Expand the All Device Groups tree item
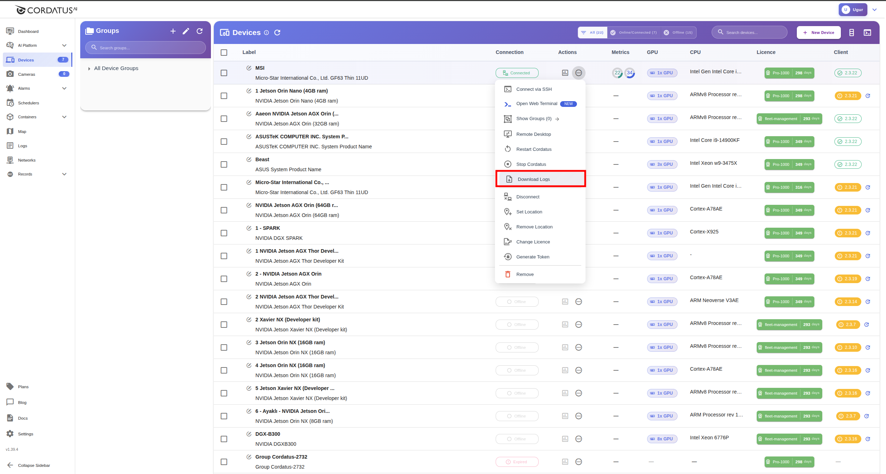This screenshot has width=886, height=474. [x=90, y=68]
